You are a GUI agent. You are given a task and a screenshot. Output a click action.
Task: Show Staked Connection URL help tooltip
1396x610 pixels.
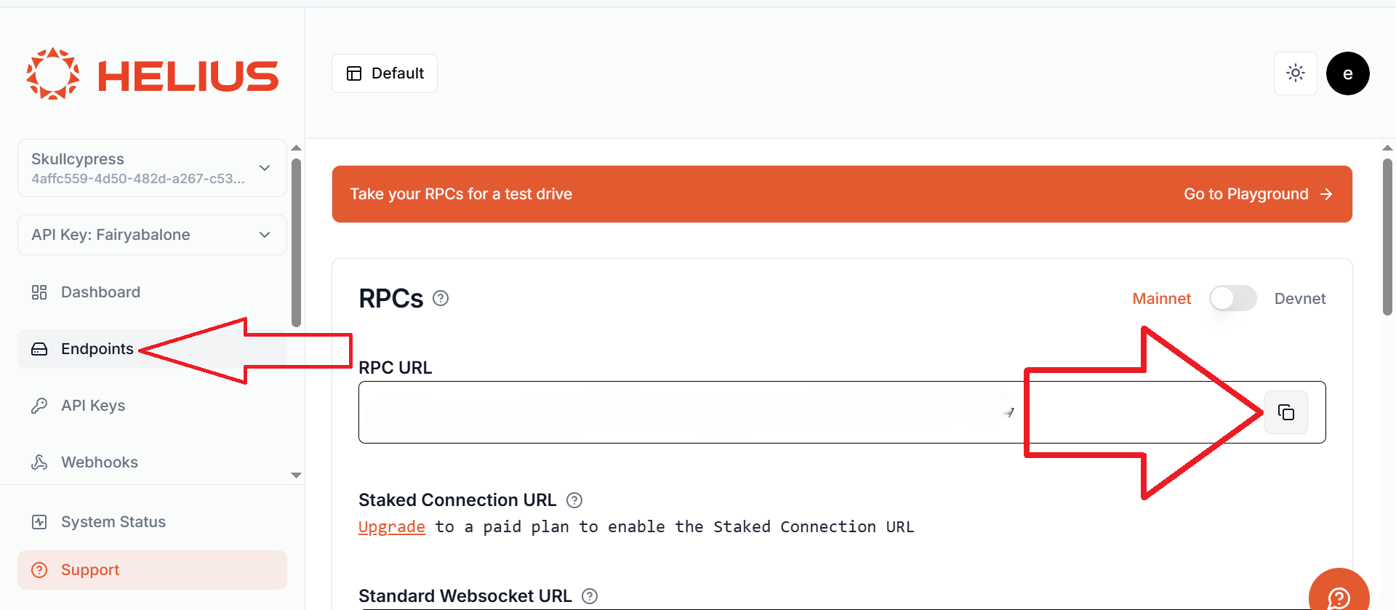[x=574, y=500]
